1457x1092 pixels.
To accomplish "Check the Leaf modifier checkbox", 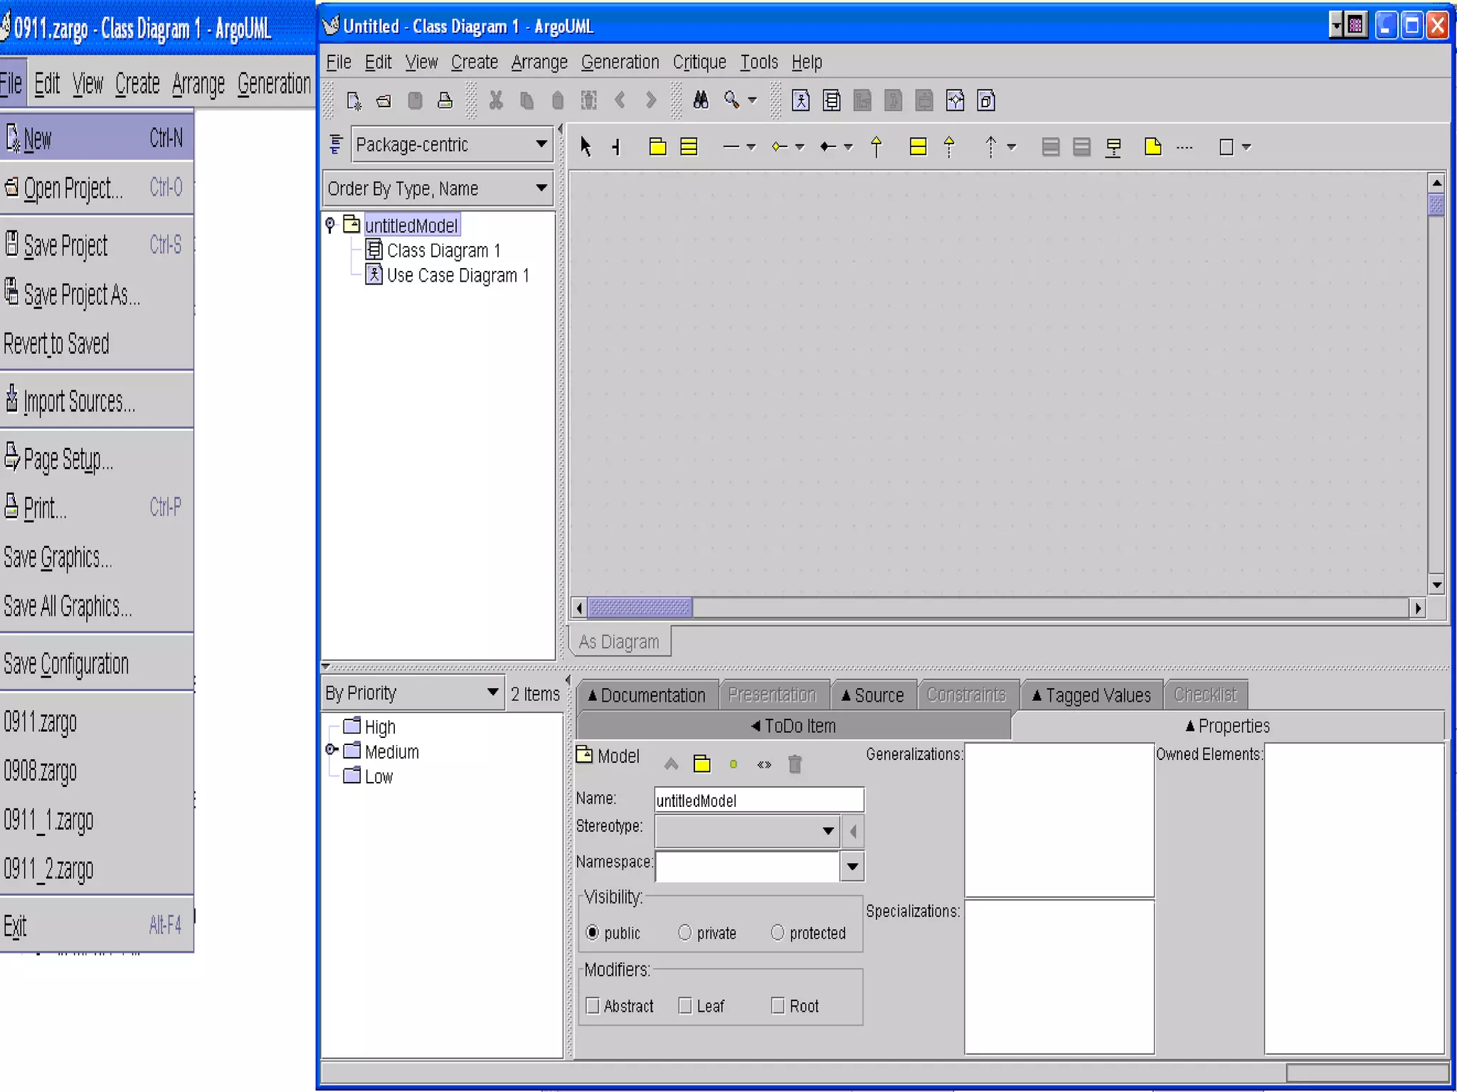I will coord(685,1005).
